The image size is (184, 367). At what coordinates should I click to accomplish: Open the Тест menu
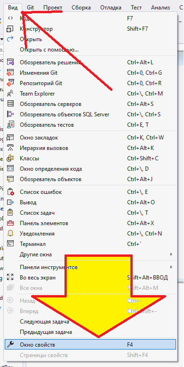point(136,8)
